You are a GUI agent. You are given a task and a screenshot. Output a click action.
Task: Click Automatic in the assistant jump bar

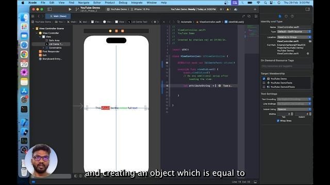[x=185, y=22]
